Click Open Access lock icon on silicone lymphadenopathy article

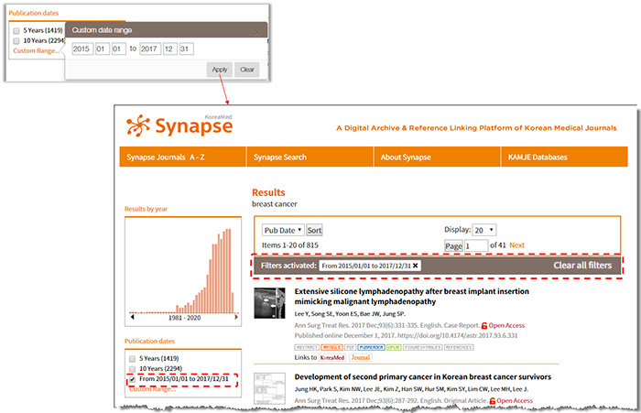coord(484,325)
